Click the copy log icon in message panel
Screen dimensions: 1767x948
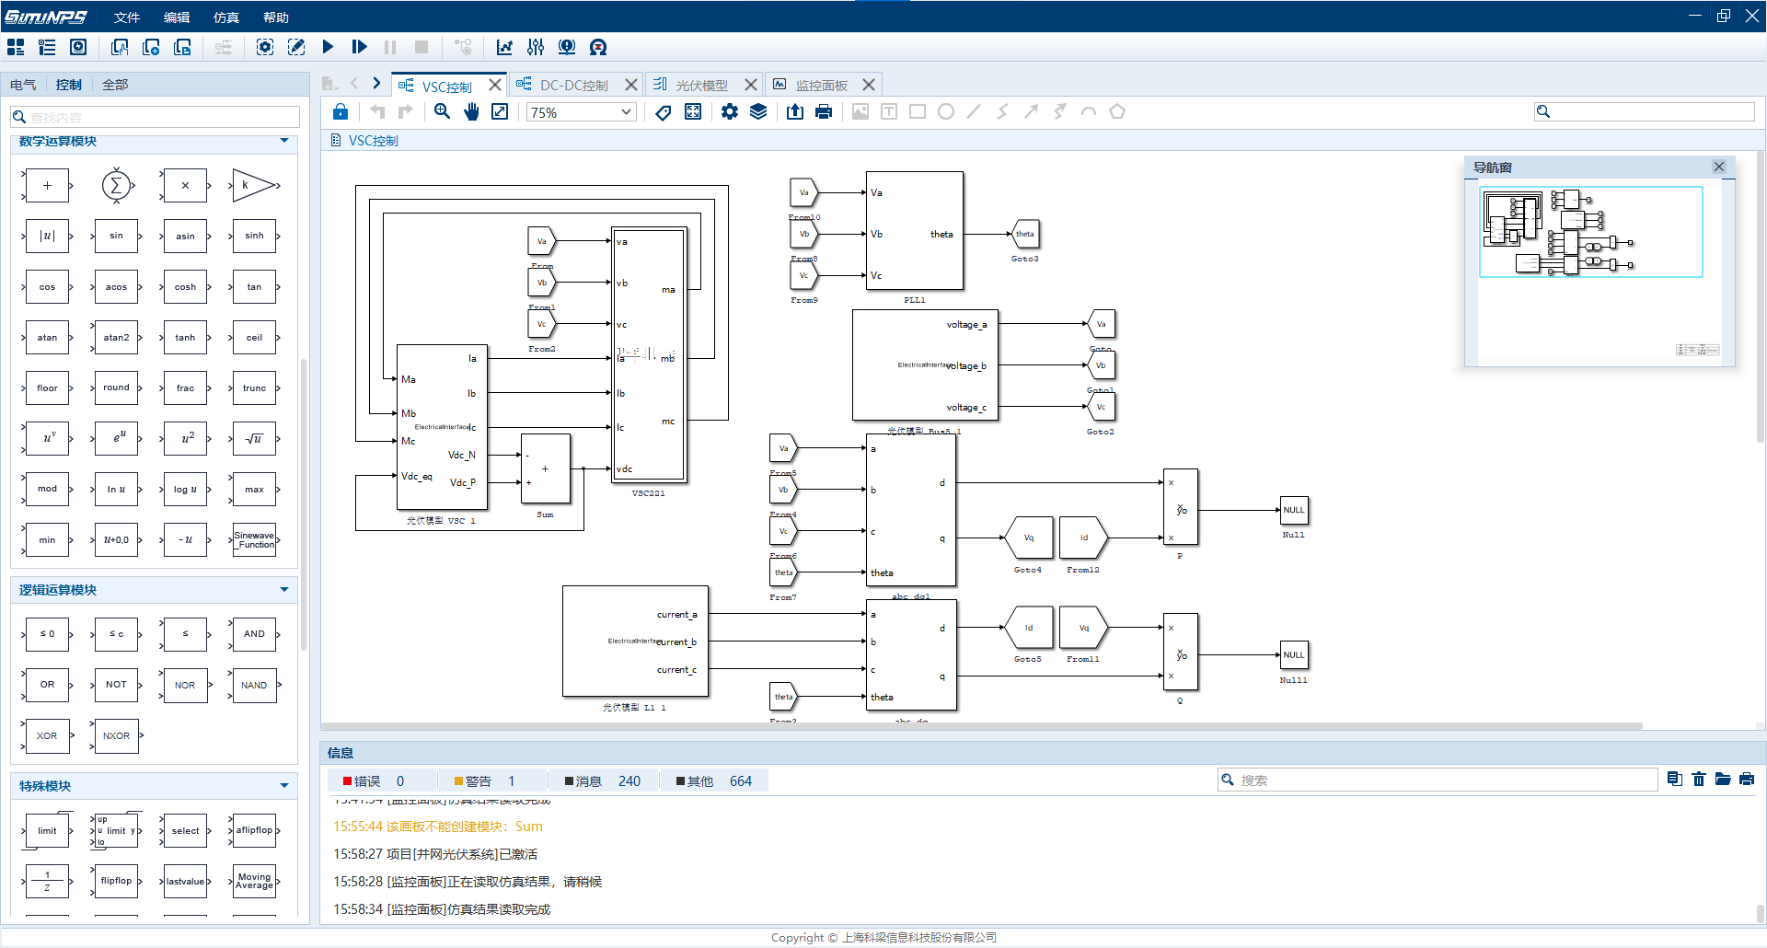coord(1675,780)
